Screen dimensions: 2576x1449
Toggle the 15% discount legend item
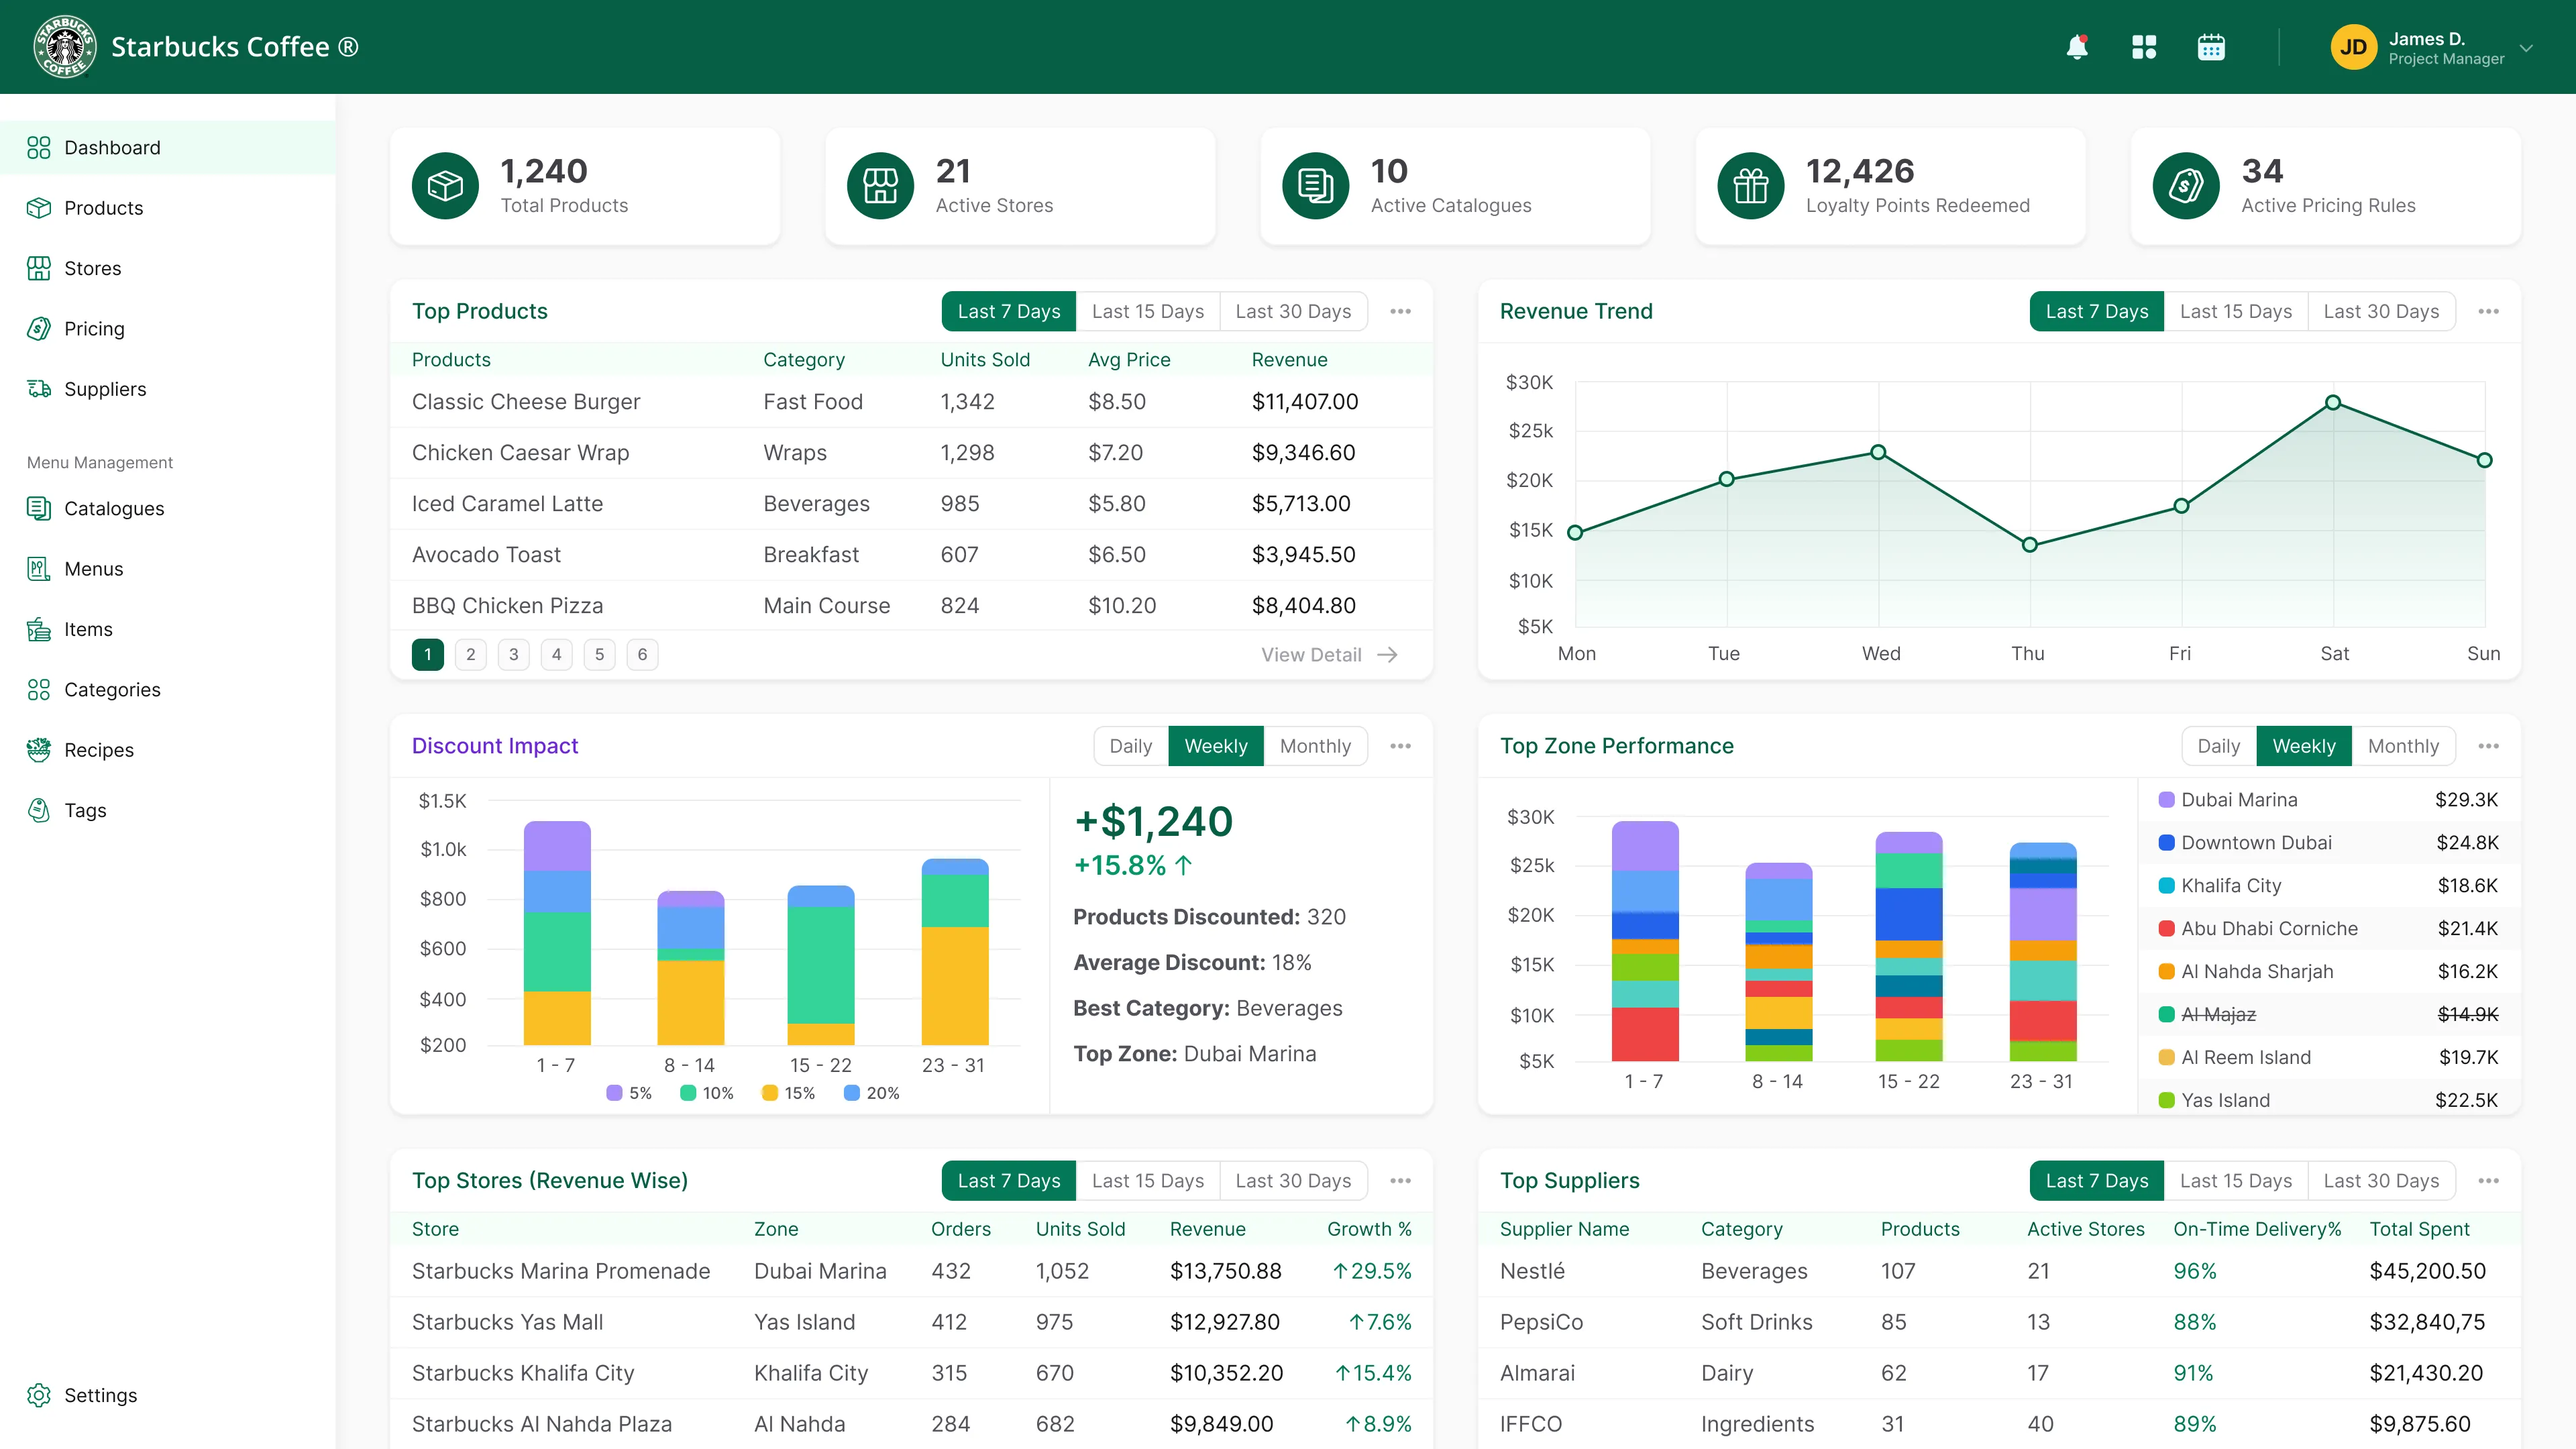coord(788,1093)
